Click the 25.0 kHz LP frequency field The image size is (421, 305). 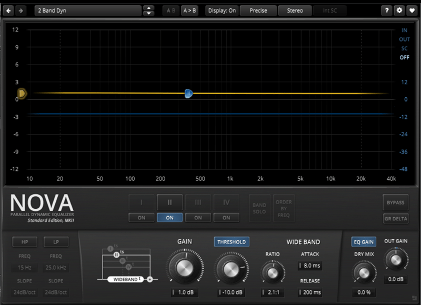pos(56,268)
